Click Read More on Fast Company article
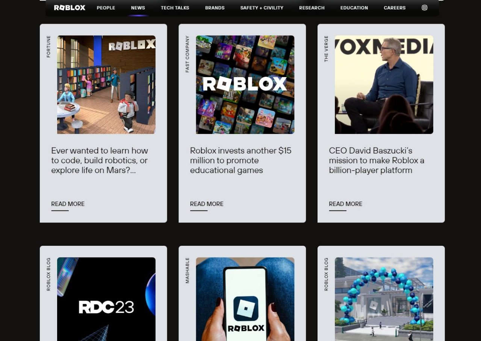The image size is (481, 341). [207, 204]
